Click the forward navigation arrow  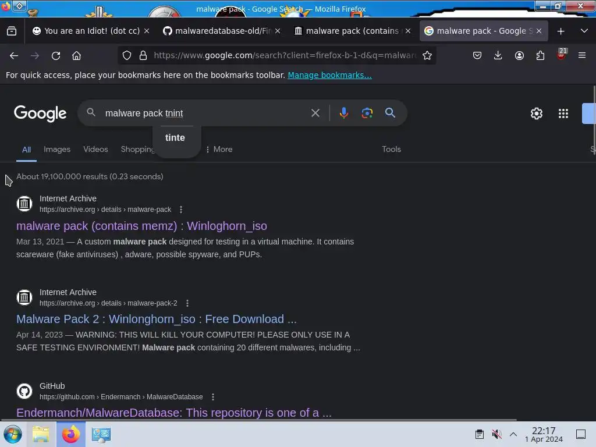coord(35,55)
